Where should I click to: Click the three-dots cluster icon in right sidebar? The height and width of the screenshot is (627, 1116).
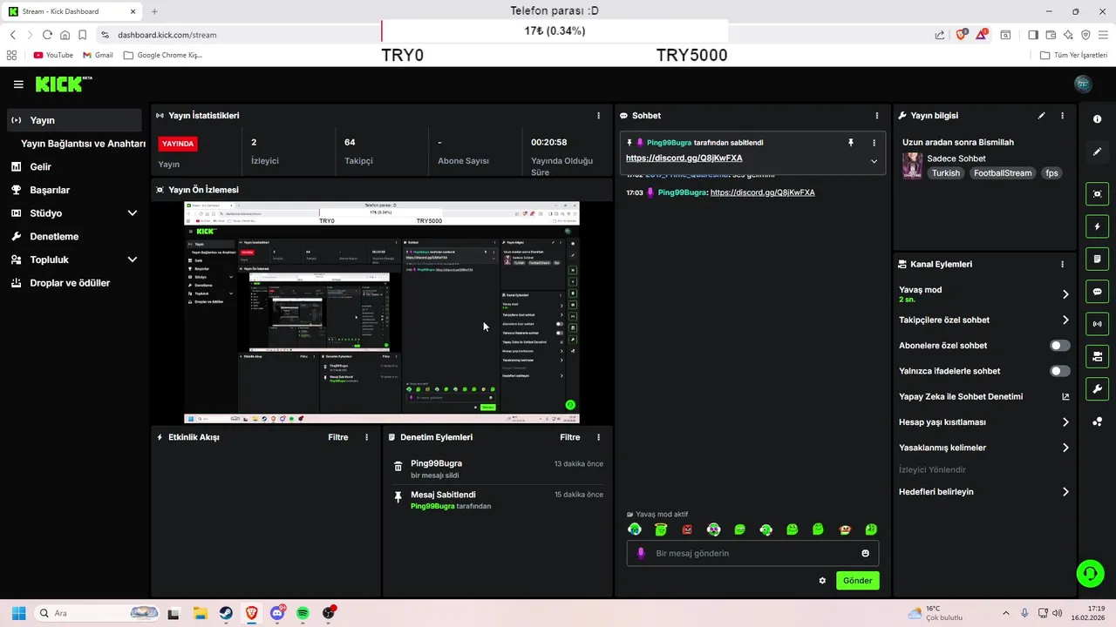pos(1097,422)
